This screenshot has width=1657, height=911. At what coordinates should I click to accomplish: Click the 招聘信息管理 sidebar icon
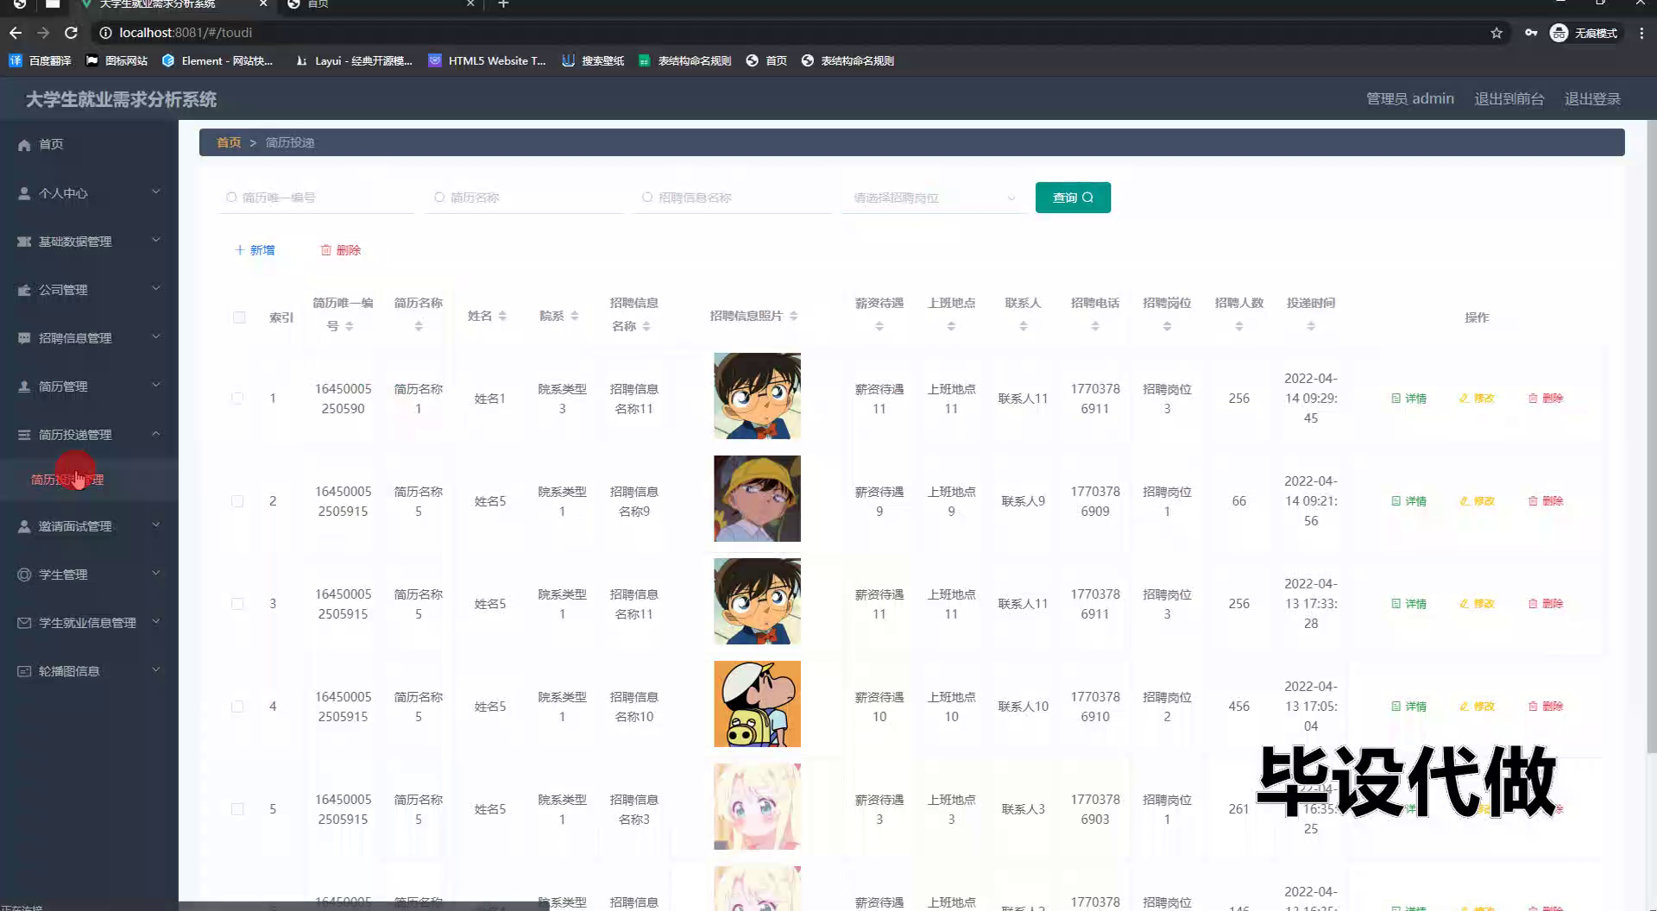pos(24,338)
